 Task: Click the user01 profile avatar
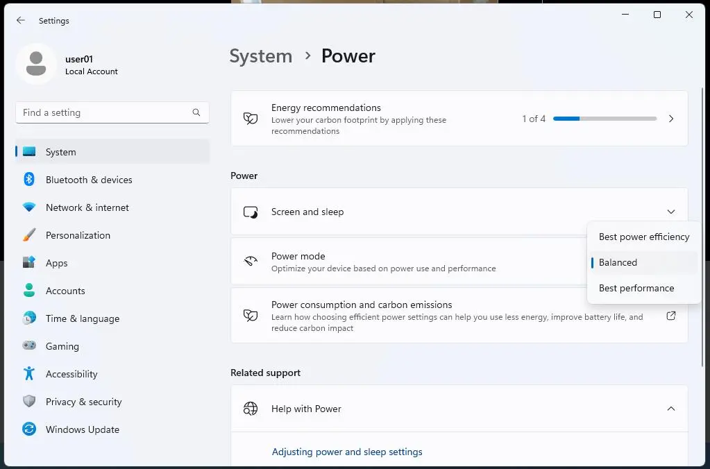(36, 64)
